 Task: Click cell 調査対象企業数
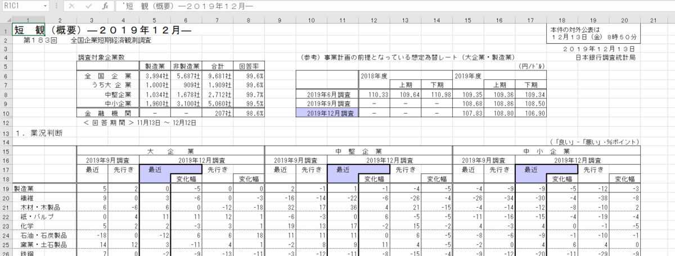101,57
